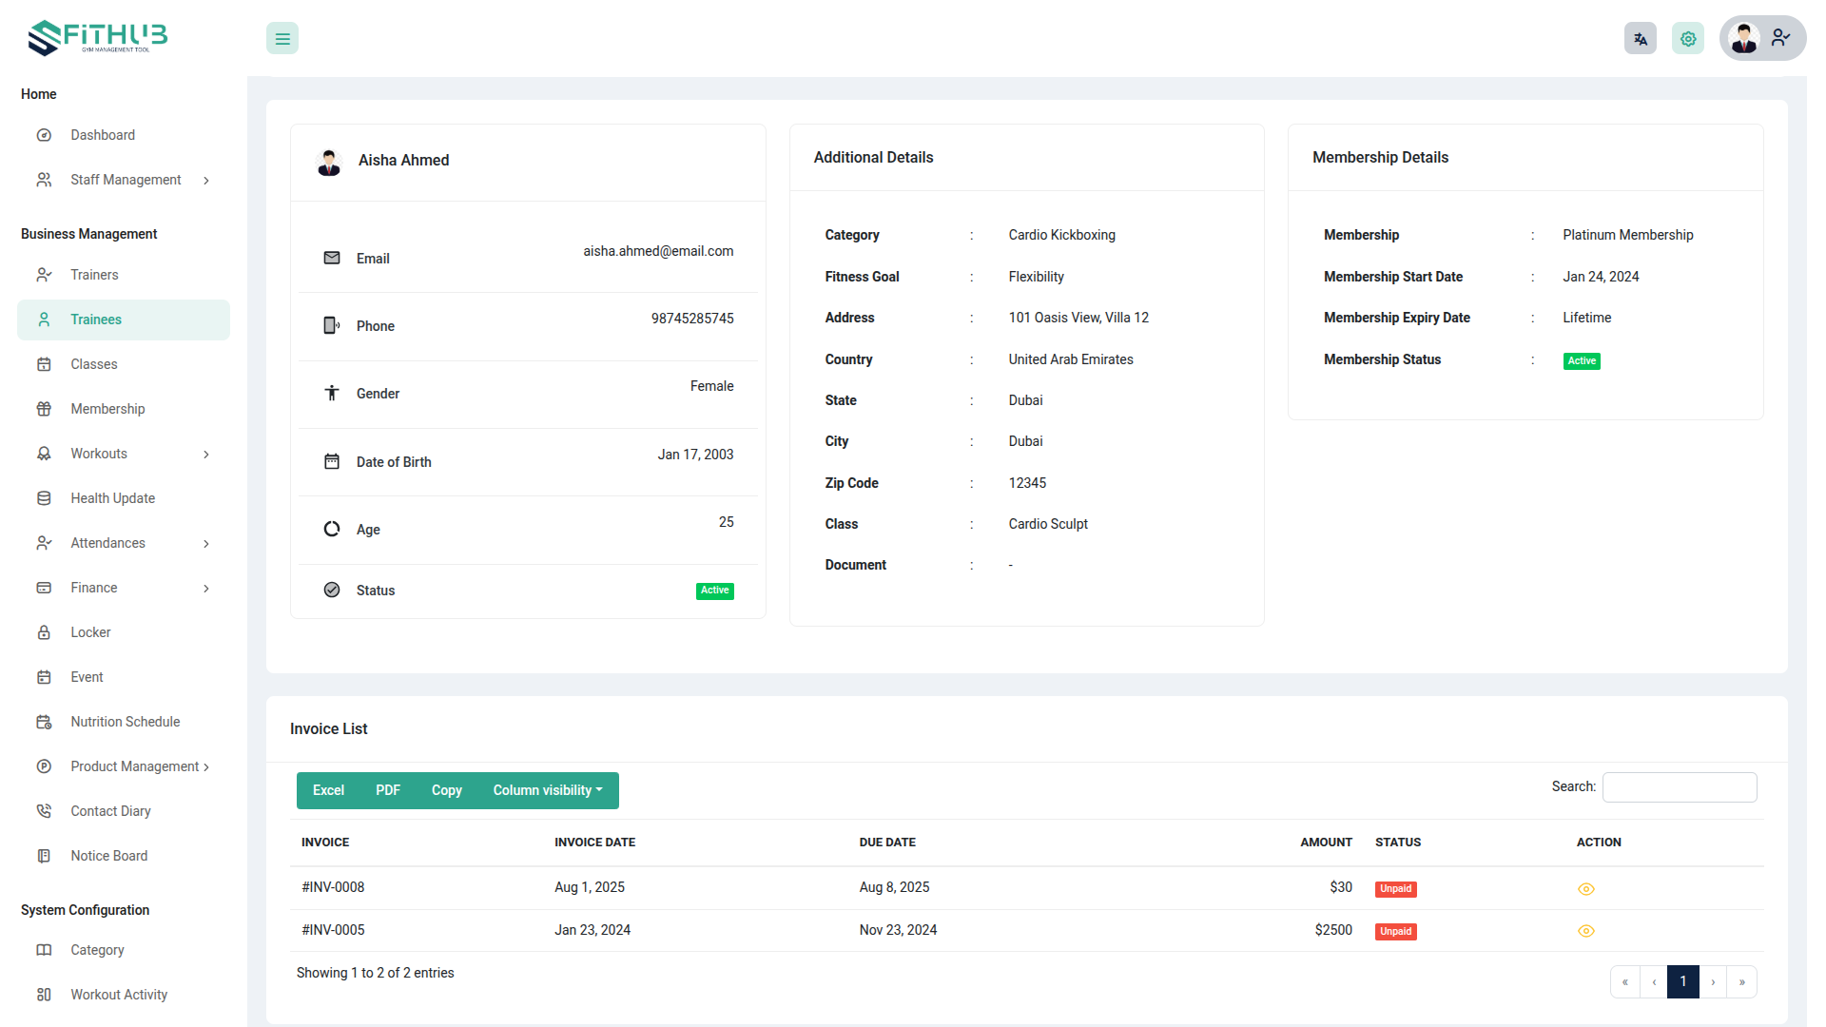The height and width of the screenshot is (1027, 1826).
Task: Click the Notice Board sidebar icon
Action: pyautogui.click(x=44, y=856)
